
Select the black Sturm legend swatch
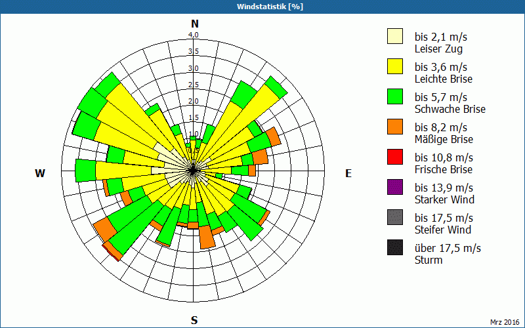pos(394,247)
